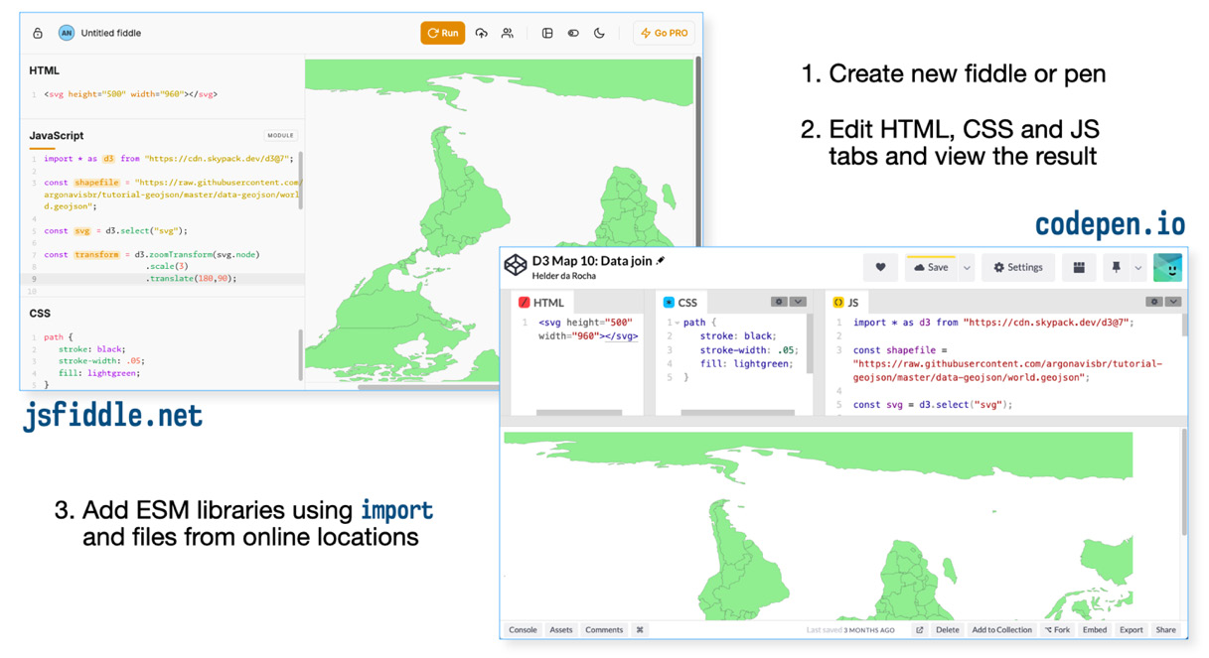This screenshot has width=1209, height=658.
Task: Expand the Save dropdown arrow in CodePen
Action: tap(967, 267)
